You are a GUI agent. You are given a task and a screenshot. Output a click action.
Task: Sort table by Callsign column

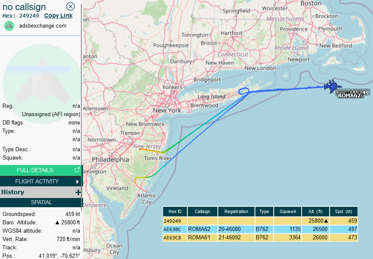click(202, 211)
